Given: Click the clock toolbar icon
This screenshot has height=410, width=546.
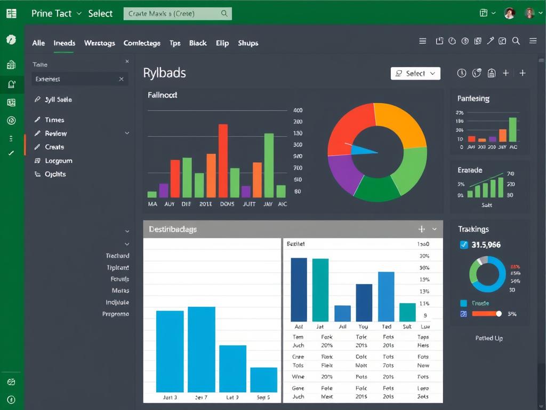Looking at the screenshot, I should tap(452, 41).
